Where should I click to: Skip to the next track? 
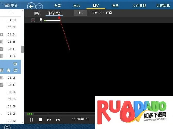pyautogui.click(x=58, y=119)
